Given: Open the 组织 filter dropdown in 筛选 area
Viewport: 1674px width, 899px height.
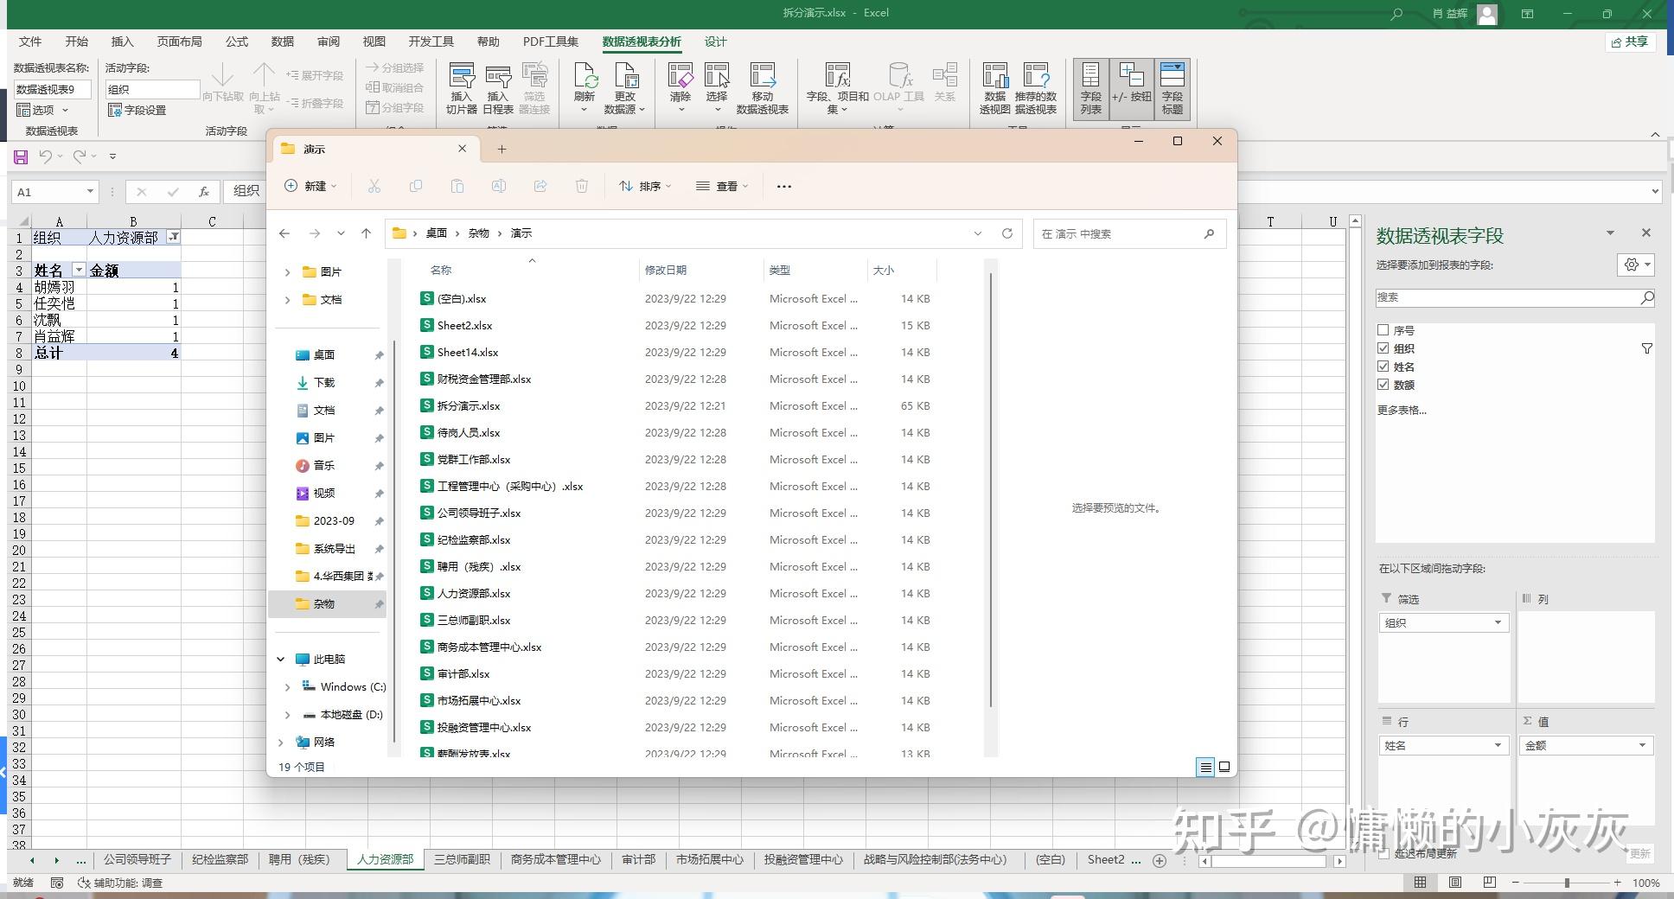Looking at the screenshot, I should (1497, 622).
